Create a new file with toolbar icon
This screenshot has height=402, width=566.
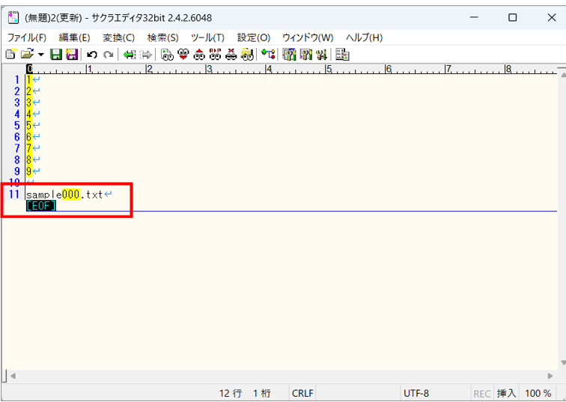pos(10,55)
